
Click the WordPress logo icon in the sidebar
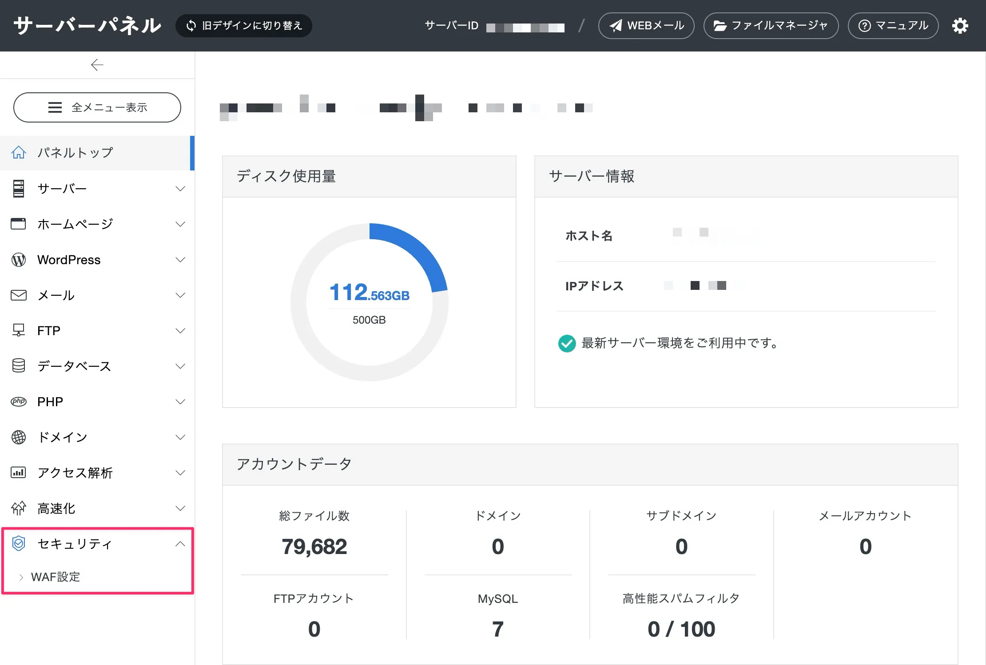click(19, 260)
